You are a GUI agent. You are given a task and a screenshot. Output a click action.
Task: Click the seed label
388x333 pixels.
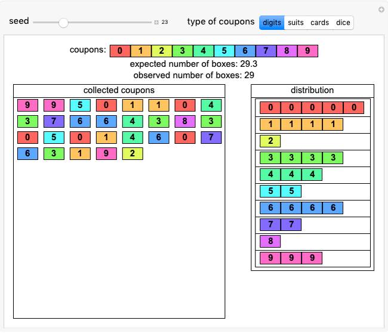[x=19, y=21]
